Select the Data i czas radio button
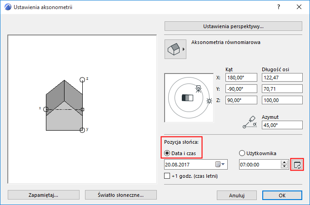This screenshot has height=205, width=310. coord(167,153)
